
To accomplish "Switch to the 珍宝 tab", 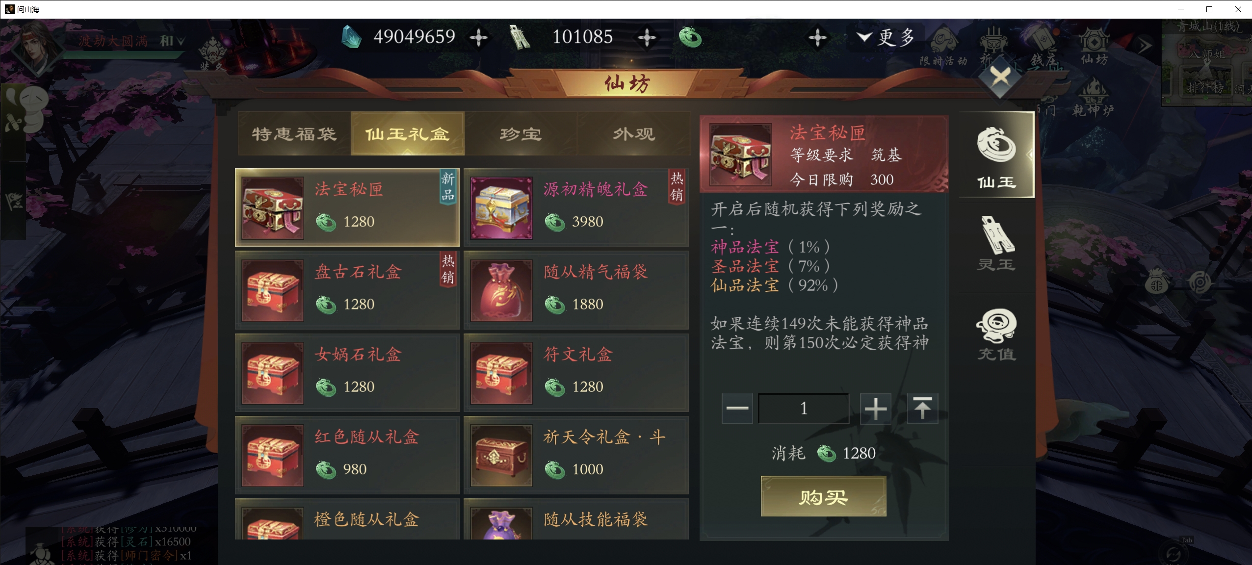I will point(521,134).
